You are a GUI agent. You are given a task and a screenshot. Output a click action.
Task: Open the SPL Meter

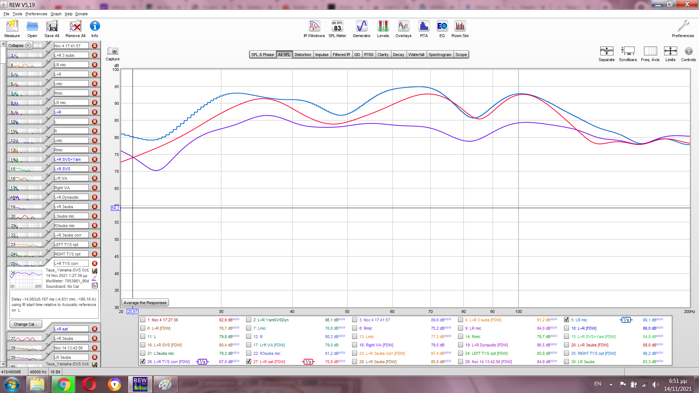(x=337, y=29)
